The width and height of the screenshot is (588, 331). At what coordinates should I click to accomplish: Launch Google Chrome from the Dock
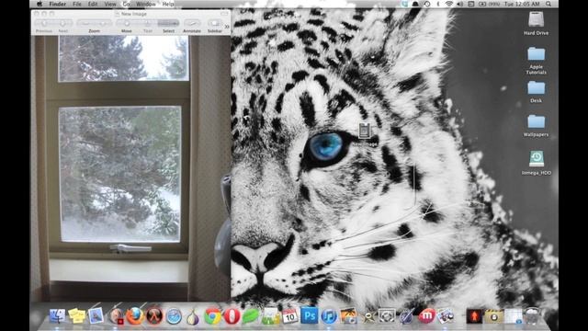click(x=212, y=316)
